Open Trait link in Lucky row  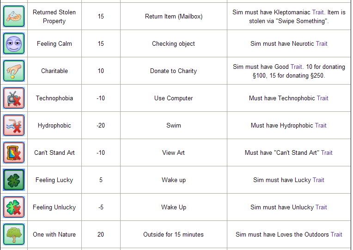pyautogui.click(x=318, y=180)
